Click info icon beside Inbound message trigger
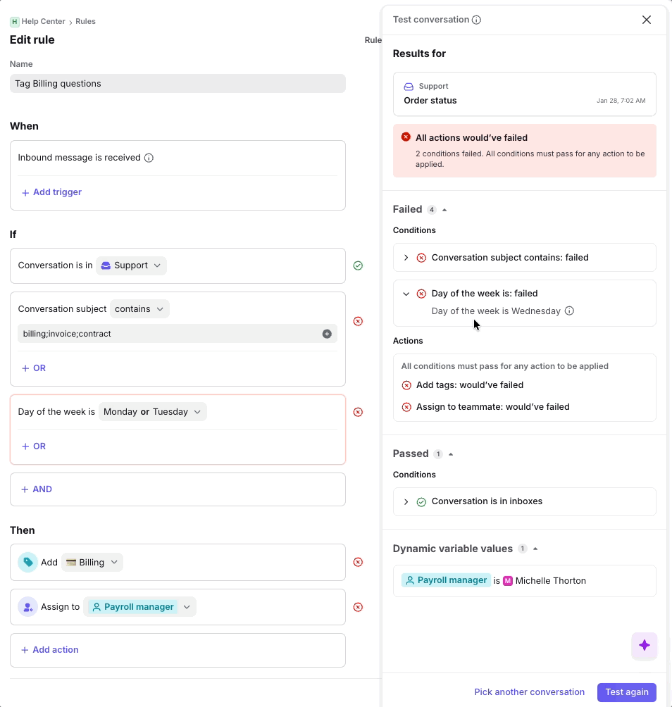Image resolution: width=672 pixels, height=707 pixels. point(149,158)
